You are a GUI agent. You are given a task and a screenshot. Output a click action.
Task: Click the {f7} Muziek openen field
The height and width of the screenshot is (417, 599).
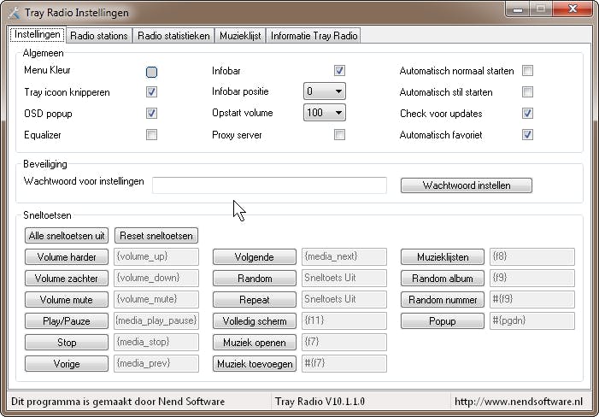tap(344, 342)
